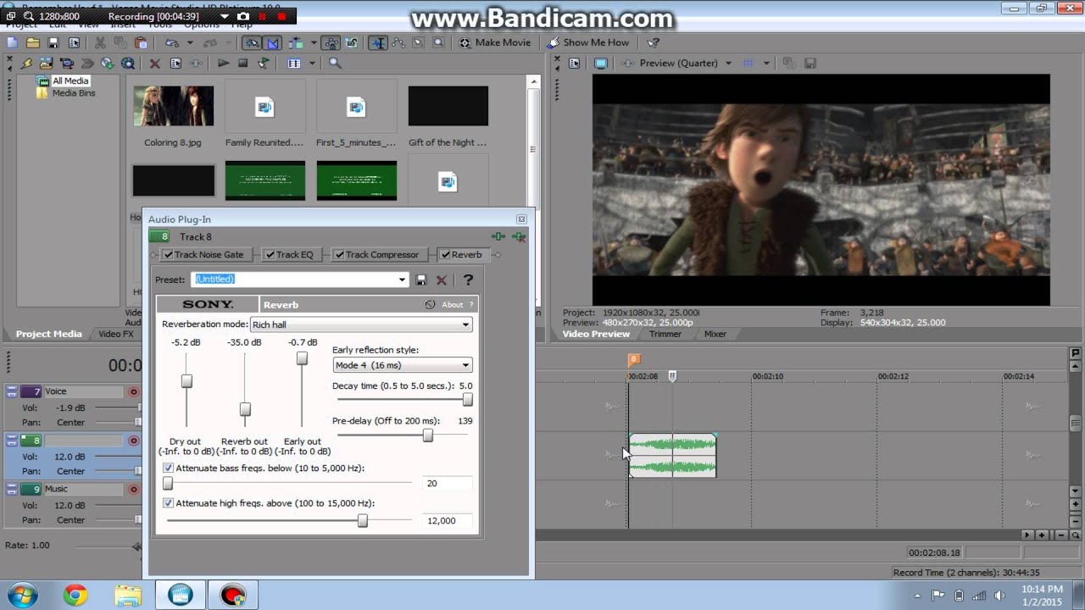
Task: Toggle Reverb plug-in checkbox
Action: 446,254
